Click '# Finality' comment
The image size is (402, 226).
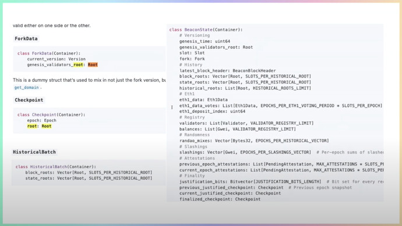(192, 175)
